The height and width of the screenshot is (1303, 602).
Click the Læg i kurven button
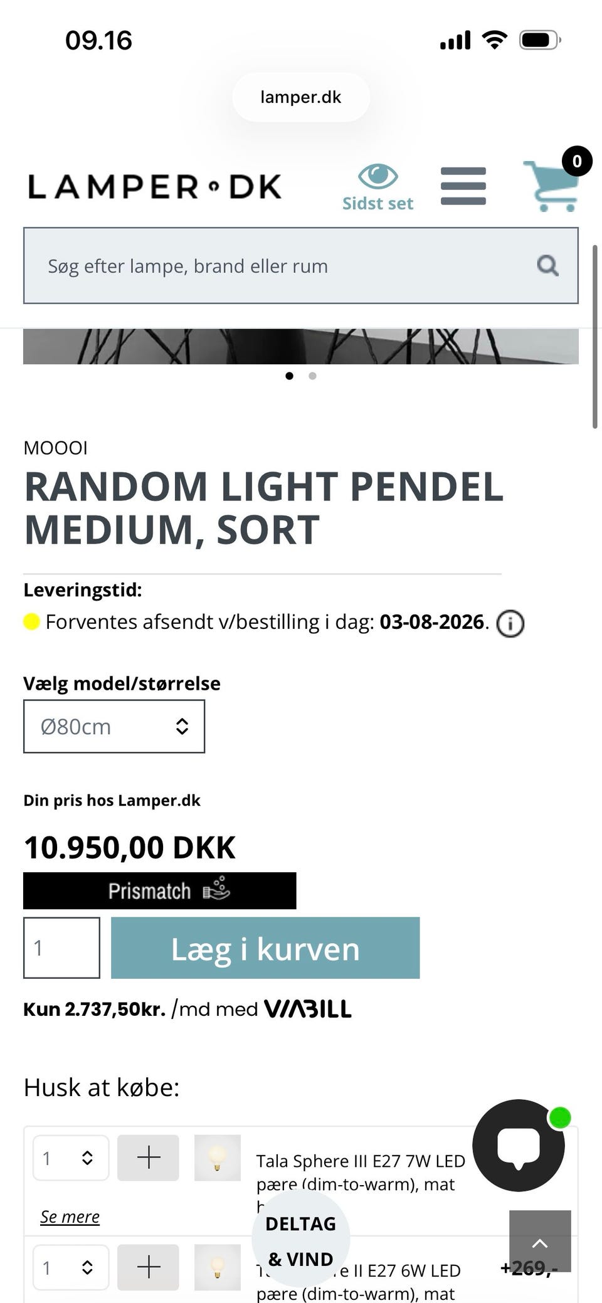tap(265, 947)
